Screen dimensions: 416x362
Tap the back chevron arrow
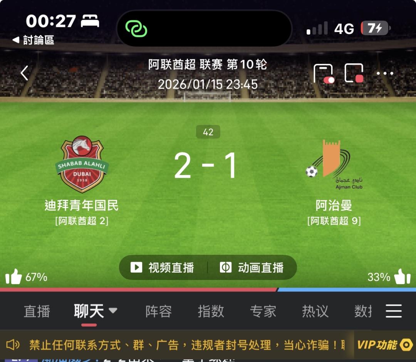coord(24,73)
